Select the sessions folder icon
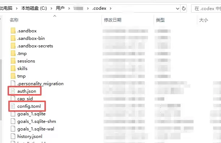The height and width of the screenshot is (143, 221). pos(13,61)
